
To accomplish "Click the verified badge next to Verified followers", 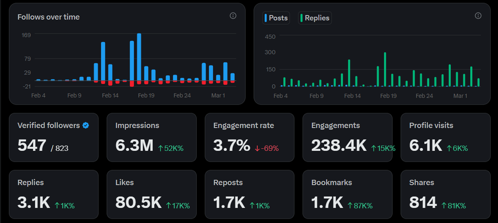I will click(85, 125).
